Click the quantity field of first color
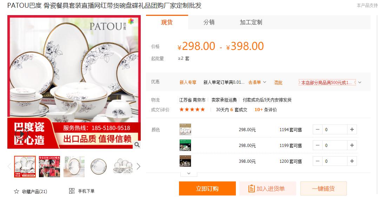The image size is (378, 199). click(335, 130)
